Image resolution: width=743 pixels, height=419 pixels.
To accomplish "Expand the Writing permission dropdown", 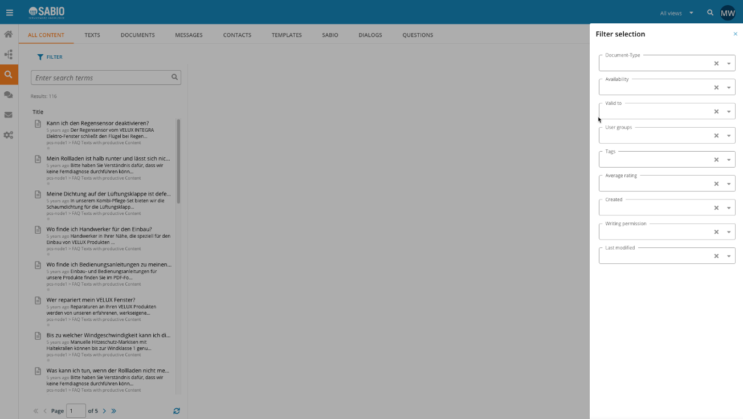I will coord(729,232).
